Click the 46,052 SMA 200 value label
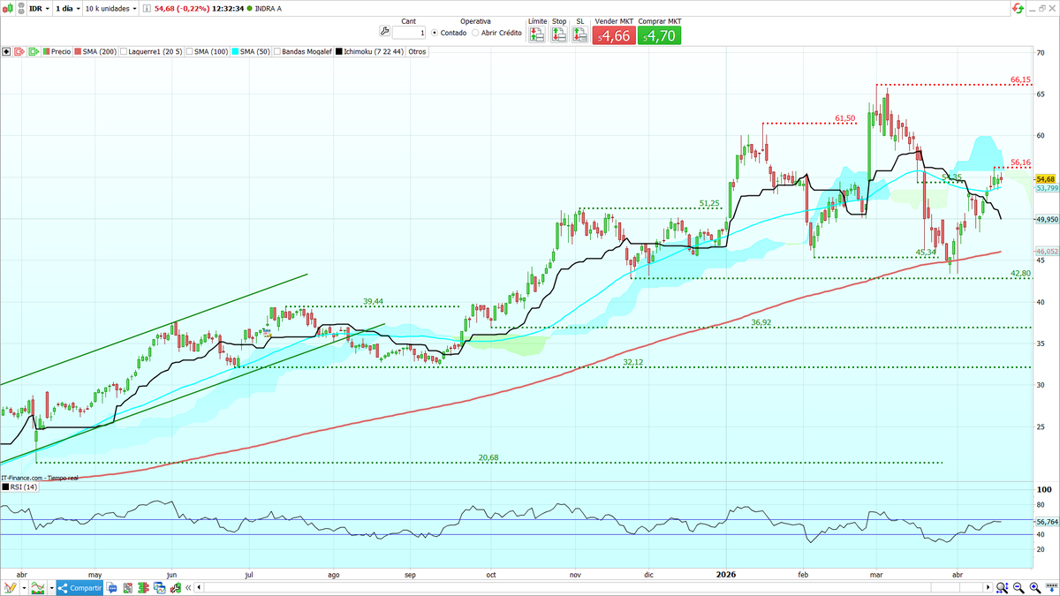Image resolution: width=1060 pixels, height=596 pixels. [x=1047, y=252]
